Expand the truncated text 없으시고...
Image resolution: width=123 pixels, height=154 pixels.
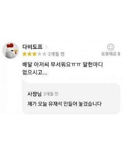coord(35,72)
